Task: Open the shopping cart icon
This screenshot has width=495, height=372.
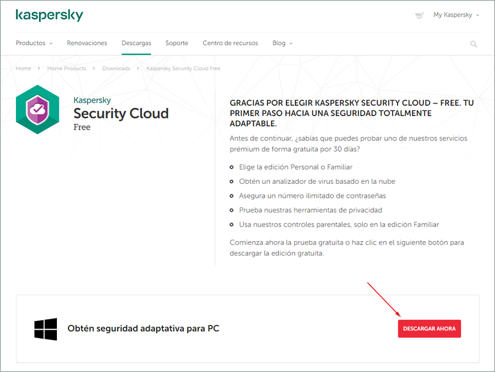Action: click(x=420, y=15)
